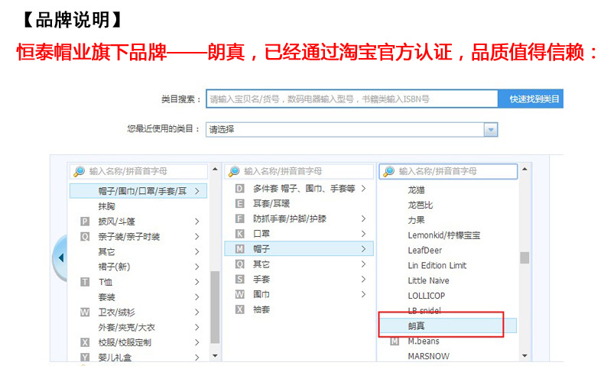The width and height of the screenshot is (604, 382).
Task: Select 多件套 帽子、围巾、手套等 subcategory
Action: coord(304,189)
